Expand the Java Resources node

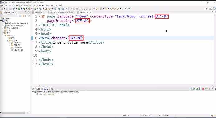(3, 28)
